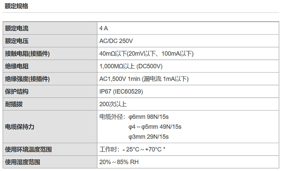Image resolution: width=283 pixels, height=171 pixels.
Task: Select the 保护结构 row label
Action: (x=17, y=92)
